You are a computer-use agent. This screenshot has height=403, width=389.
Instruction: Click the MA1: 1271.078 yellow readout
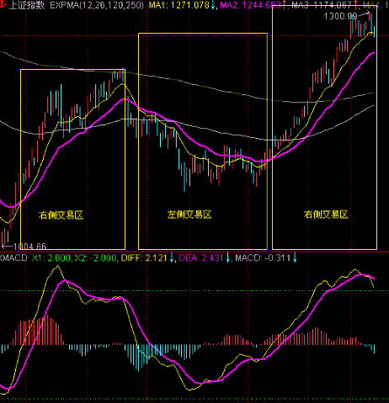coord(179,5)
